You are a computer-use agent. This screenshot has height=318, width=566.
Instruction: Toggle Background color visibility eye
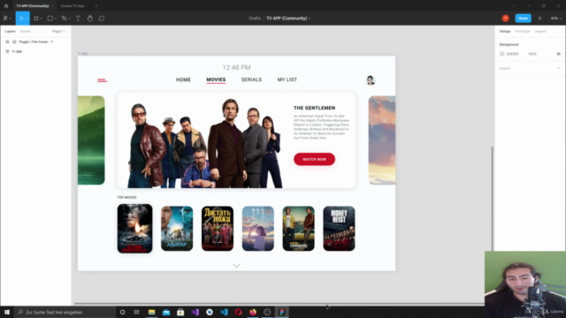pyautogui.click(x=558, y=54)
